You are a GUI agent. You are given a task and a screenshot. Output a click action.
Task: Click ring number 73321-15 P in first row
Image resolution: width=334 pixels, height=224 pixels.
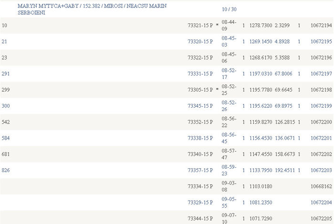click(x=200, y=25)
